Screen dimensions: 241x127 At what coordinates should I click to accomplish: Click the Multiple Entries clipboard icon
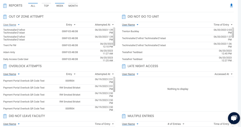124,116
